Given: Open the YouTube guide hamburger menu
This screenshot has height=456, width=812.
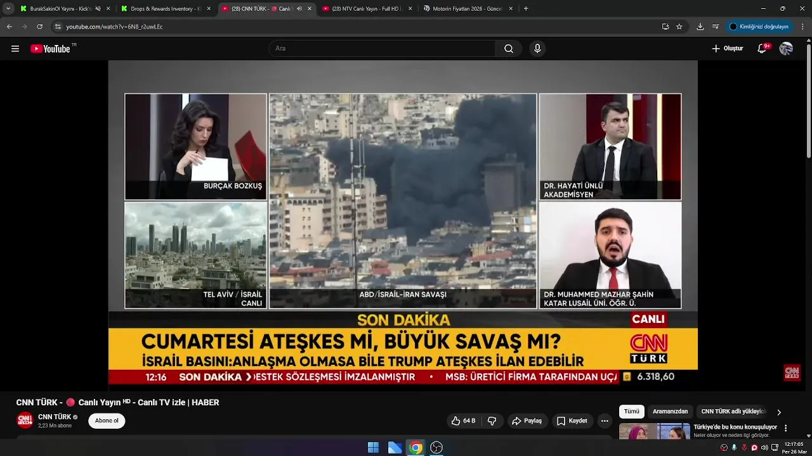Looking at the screenshot, I should 15,49.
